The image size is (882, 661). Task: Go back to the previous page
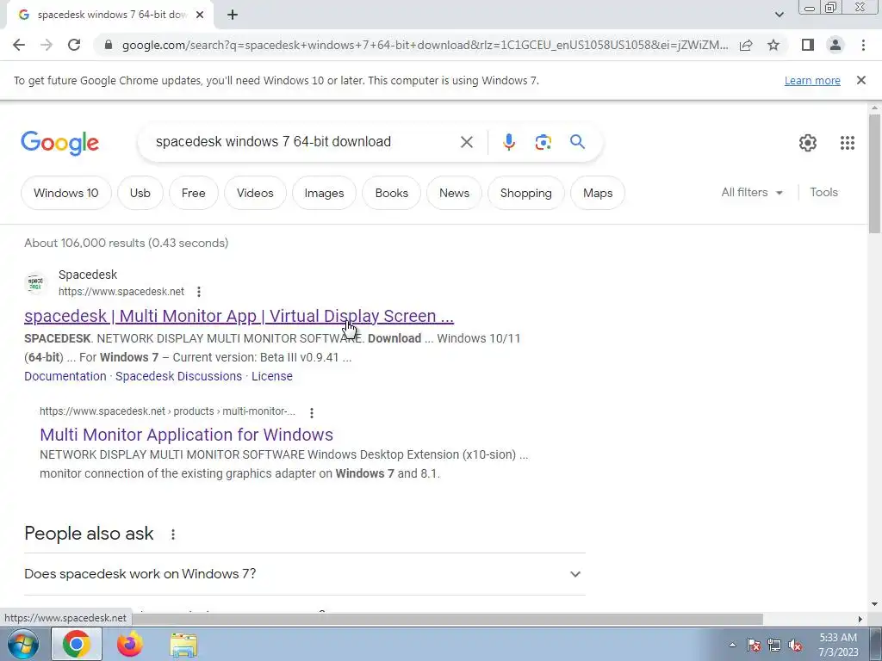click(19, 45)
